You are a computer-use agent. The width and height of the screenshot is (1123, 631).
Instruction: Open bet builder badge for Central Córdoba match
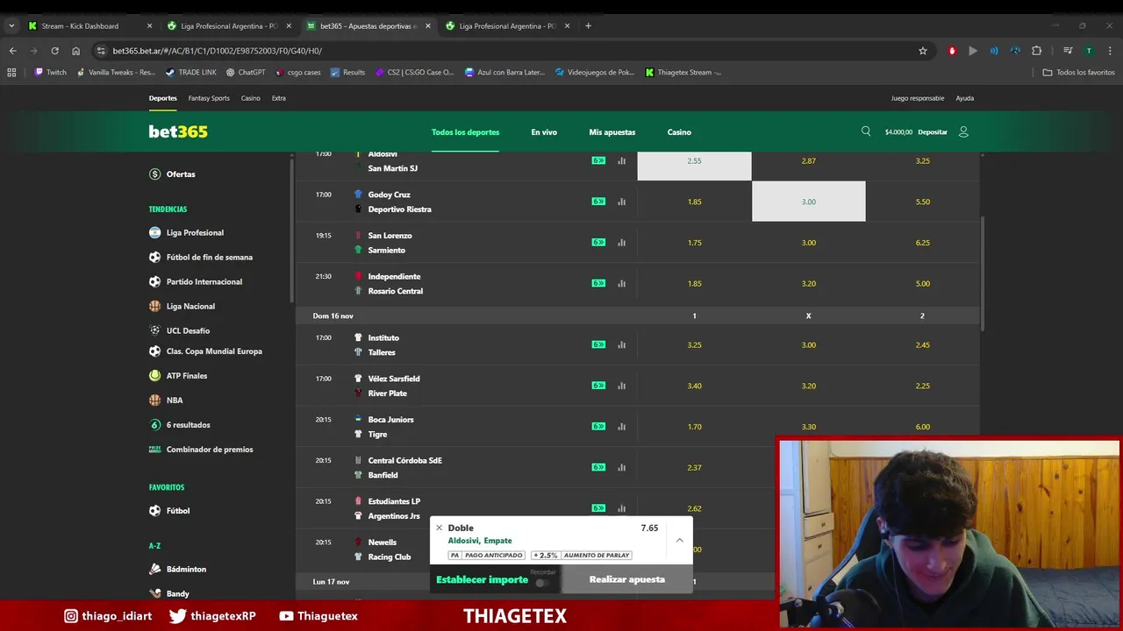click(x=598, y=467)
